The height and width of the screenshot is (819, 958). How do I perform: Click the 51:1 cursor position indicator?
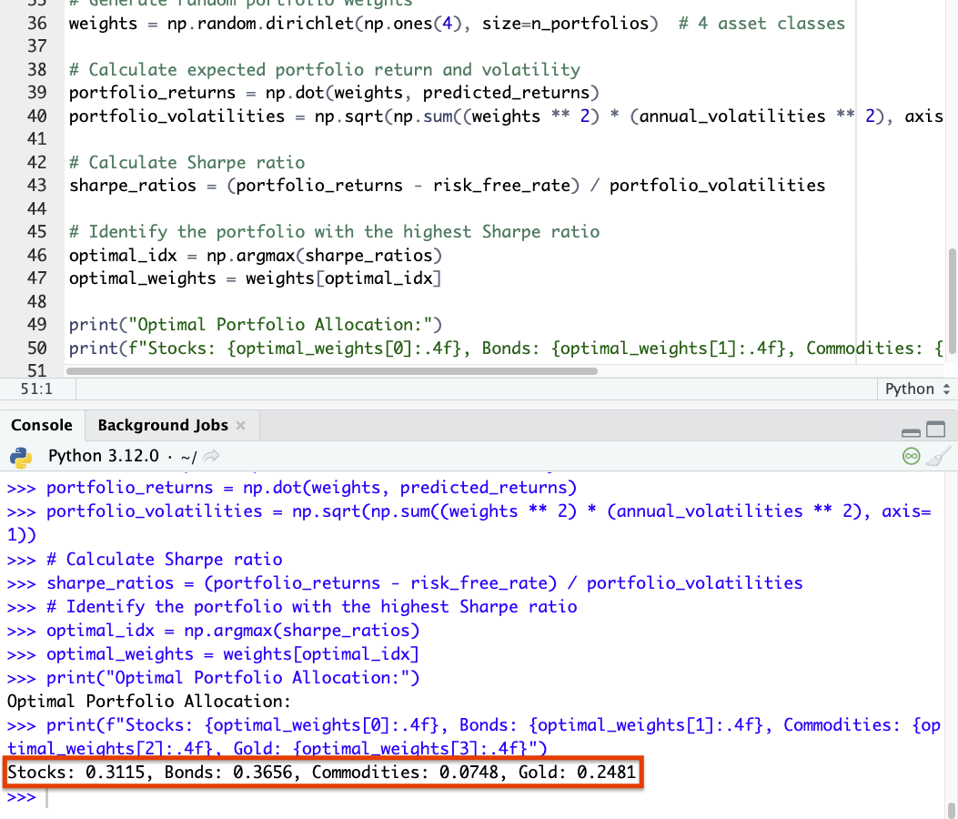tap(36, 389)
